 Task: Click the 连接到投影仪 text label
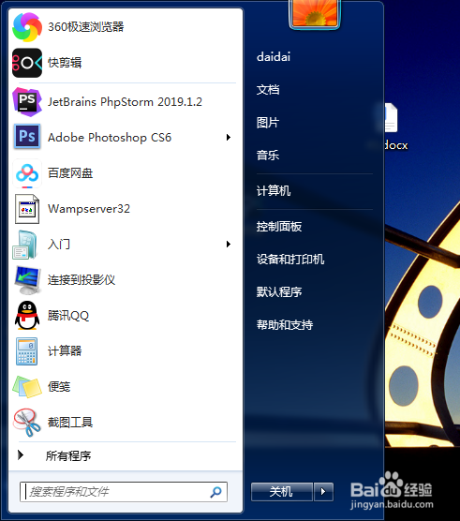82,280
